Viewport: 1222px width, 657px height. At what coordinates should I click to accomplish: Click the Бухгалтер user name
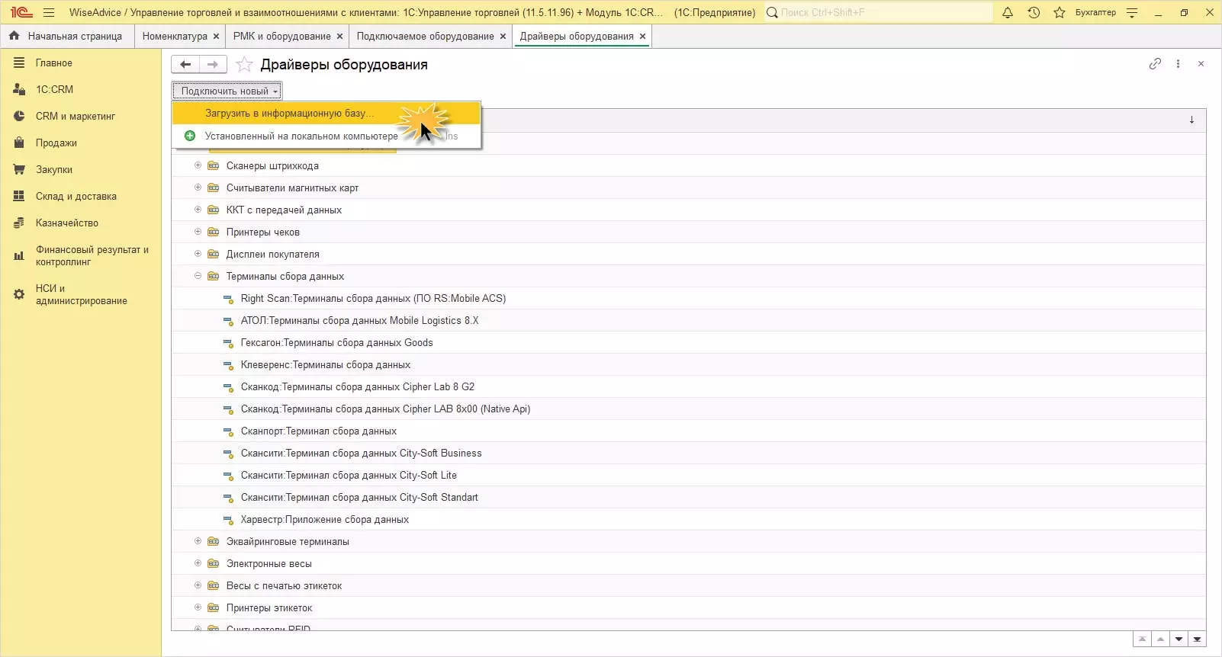coord(1095,12)
